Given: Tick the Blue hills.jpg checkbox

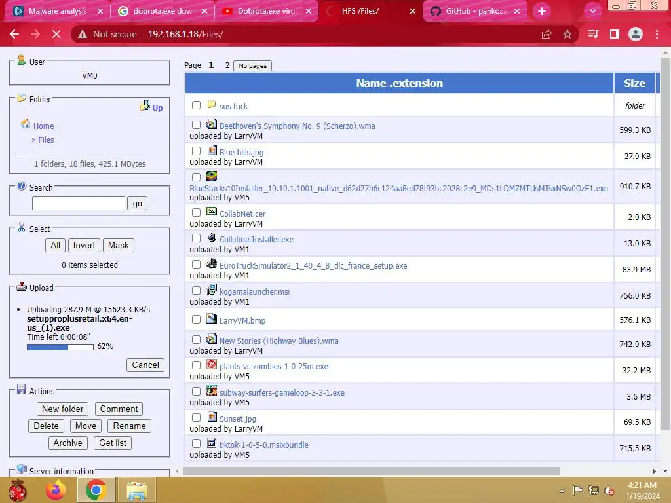Looking at the screenshot, I should 196,151.
